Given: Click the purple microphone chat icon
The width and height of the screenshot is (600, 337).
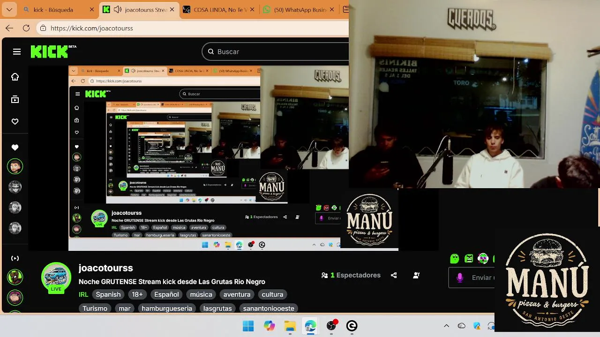Looking at the screenshot, I should coord(460,278).
